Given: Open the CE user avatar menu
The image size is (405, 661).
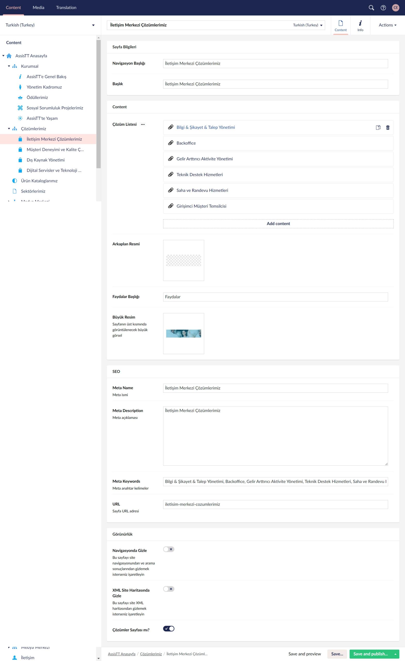Looking at the screenshot, I should click(x=395, y=8).
